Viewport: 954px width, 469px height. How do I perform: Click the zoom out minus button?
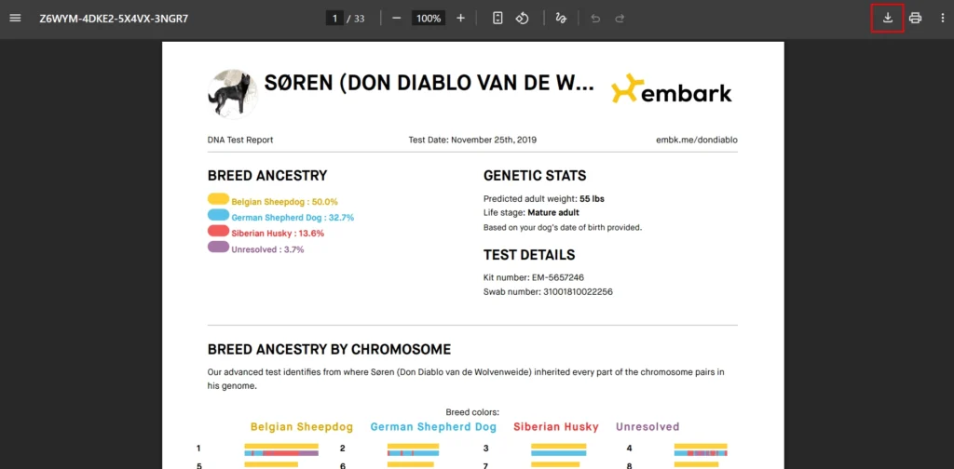pyautogui.click(x=397, y=19)
